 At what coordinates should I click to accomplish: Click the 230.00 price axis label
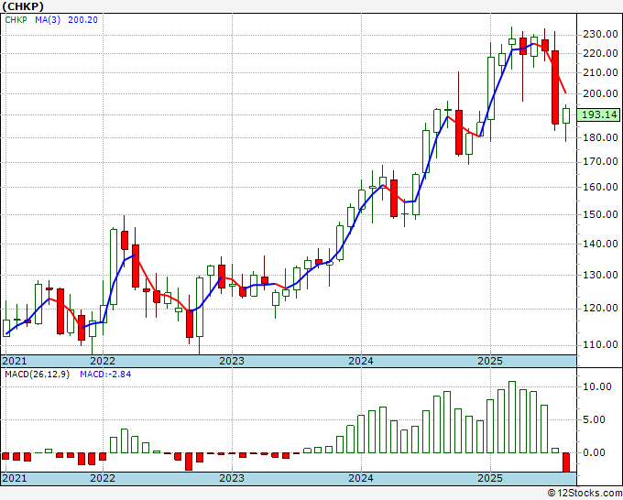(x=600, y=34)
